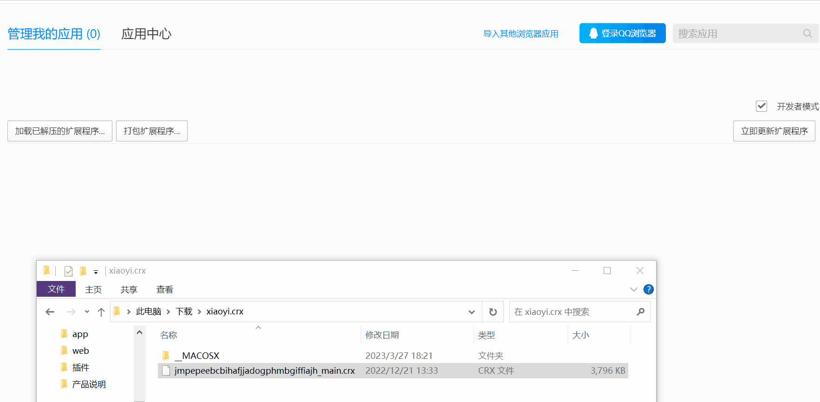Screen dimensions: 820x402
Task: Select the jmpepeebcbihafjjadogphmbgiffiajh_main.crx file
Action: [x=264, y=370]
